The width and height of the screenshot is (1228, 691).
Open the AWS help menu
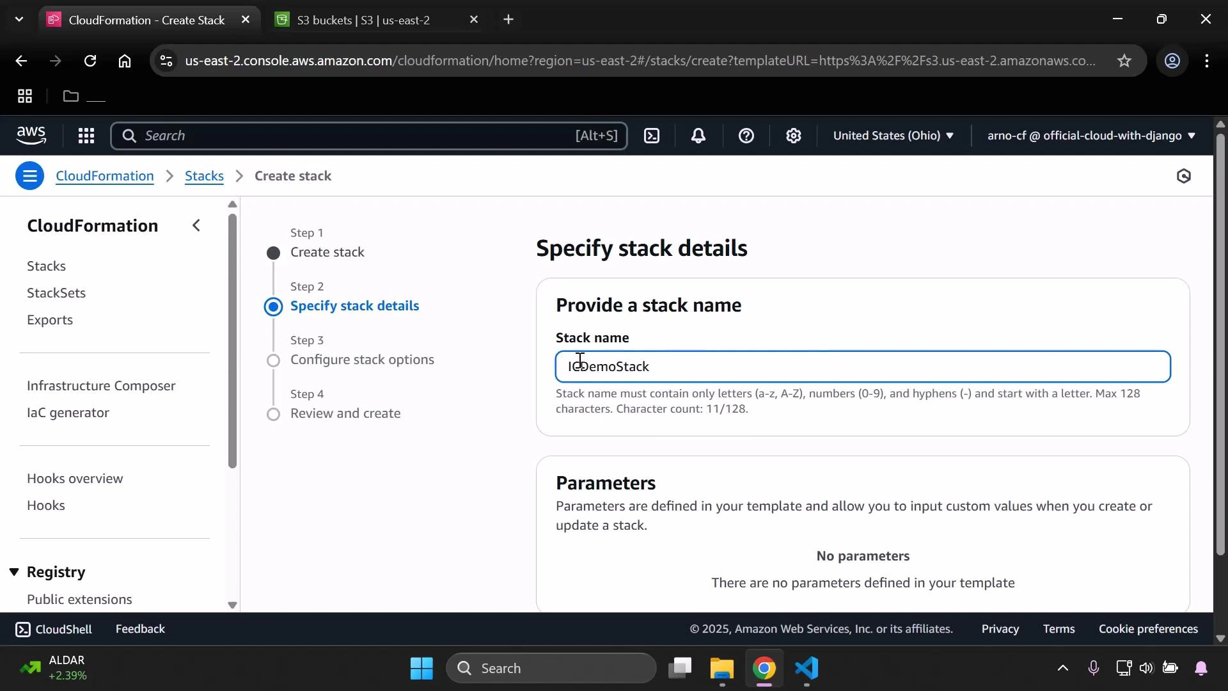746,136
